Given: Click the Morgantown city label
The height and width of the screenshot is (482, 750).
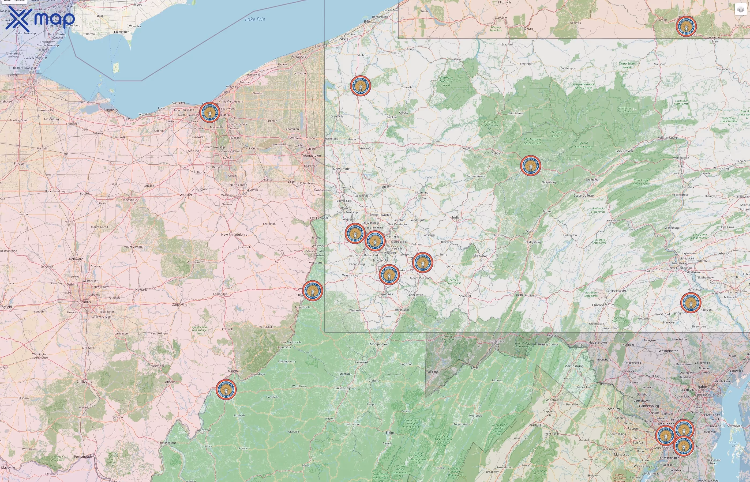Looking at the screenshot, I should click(379, 344).
